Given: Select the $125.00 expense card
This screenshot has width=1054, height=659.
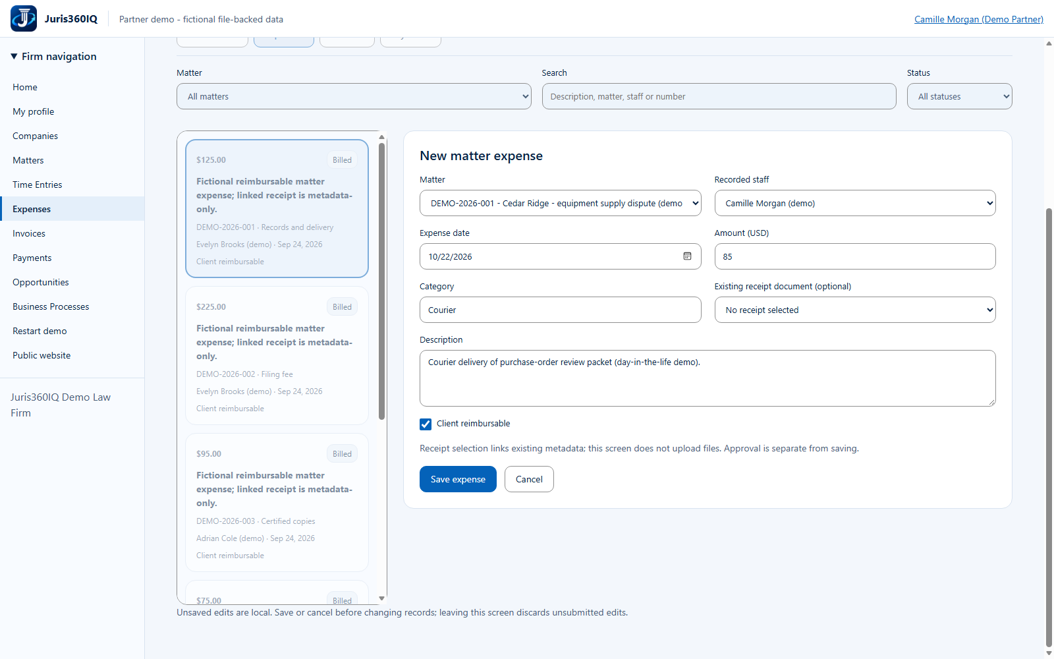Looking at the screenshot, I should (x=277, y=208).
